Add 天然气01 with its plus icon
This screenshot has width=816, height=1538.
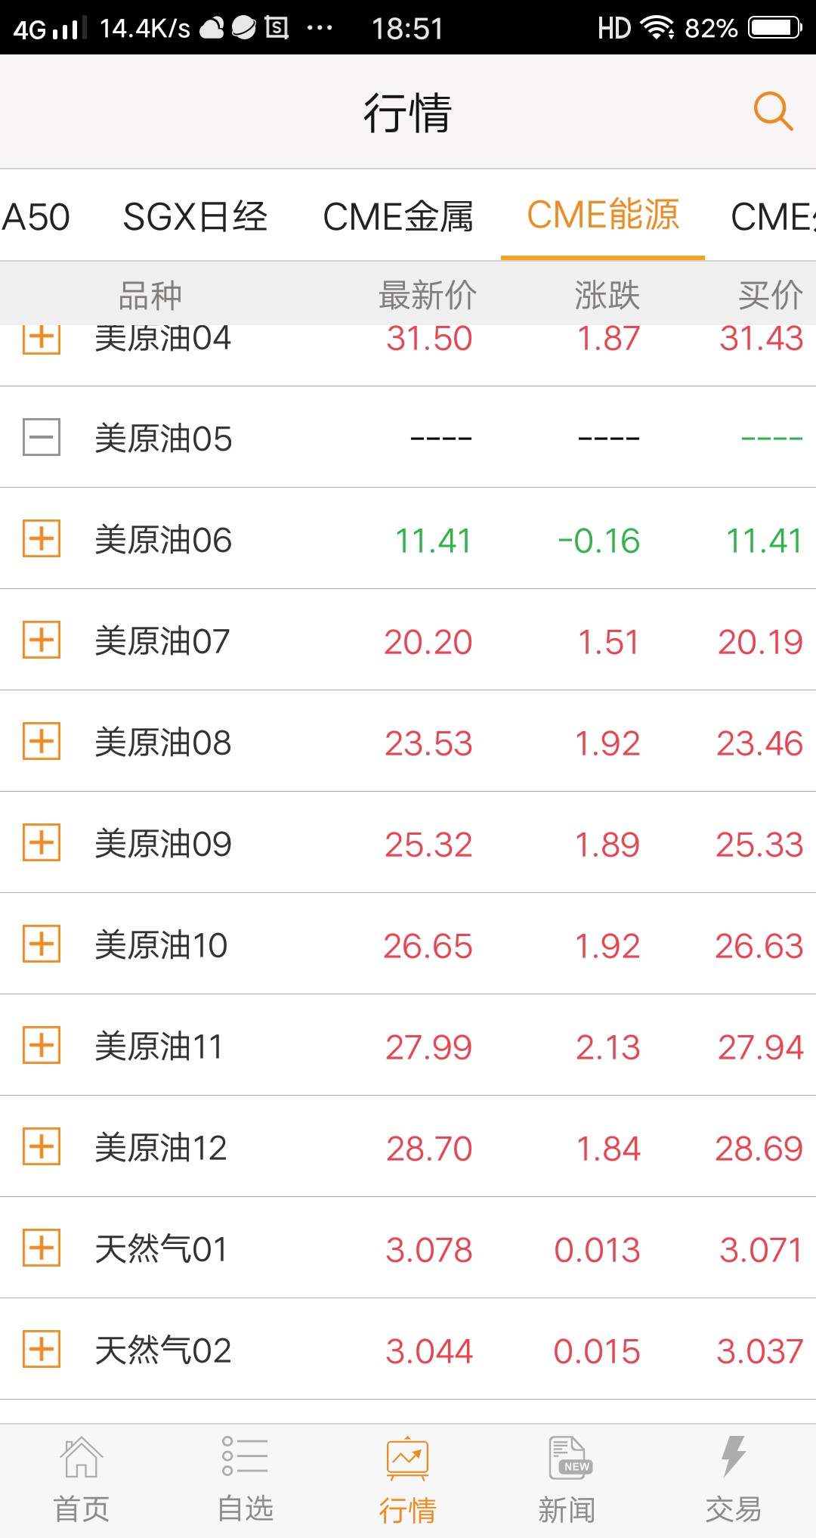(x=42, y=1248)
